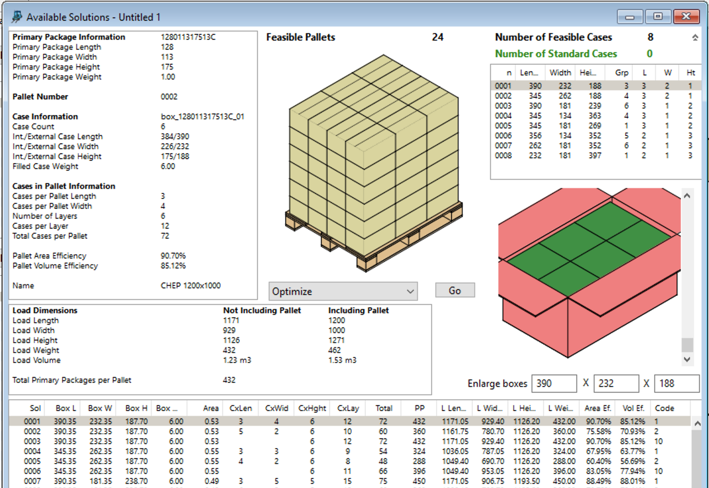The image size is (709, 488).
Task: Open the Optimize dropdown
Action: click(343, 291)
